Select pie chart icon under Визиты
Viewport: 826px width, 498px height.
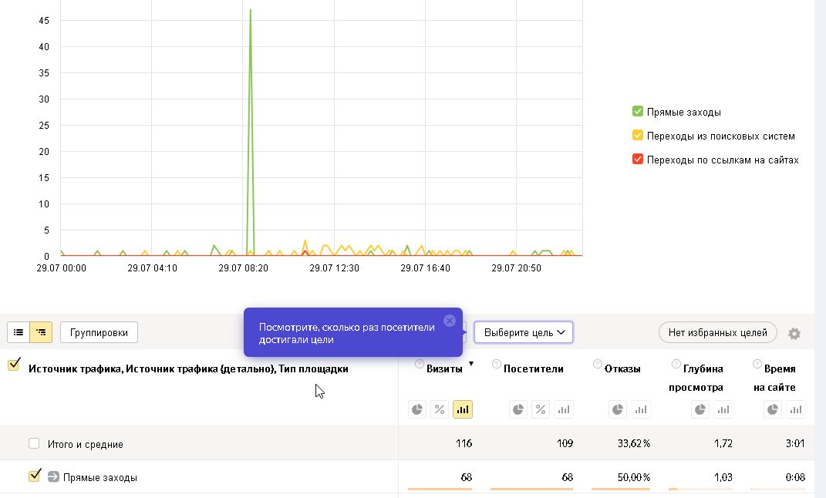[417, 409]
